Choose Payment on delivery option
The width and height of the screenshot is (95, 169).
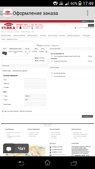pyautogui.click(x=52, y=76)
